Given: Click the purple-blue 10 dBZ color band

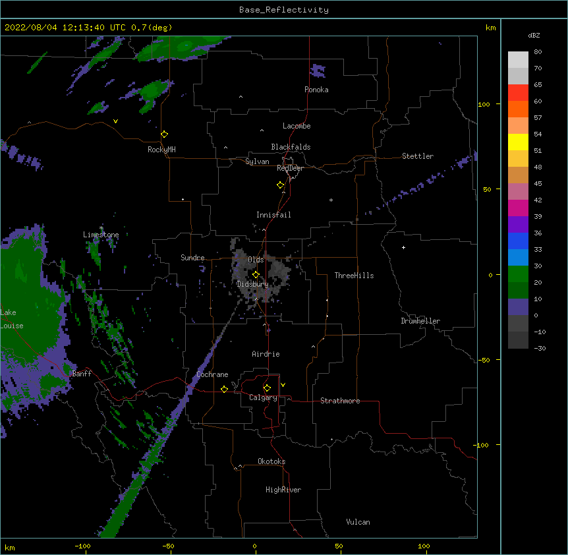Looking at the screenshot, I should coord(518,307).
